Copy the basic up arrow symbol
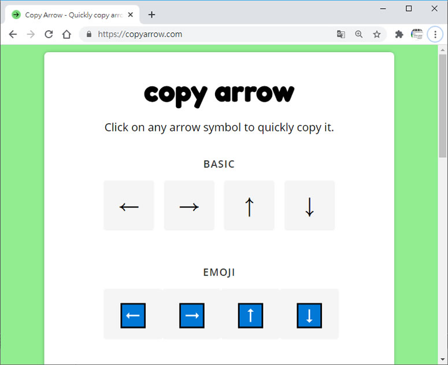Screen dimensions: 448x365 (x=249, y=205)
